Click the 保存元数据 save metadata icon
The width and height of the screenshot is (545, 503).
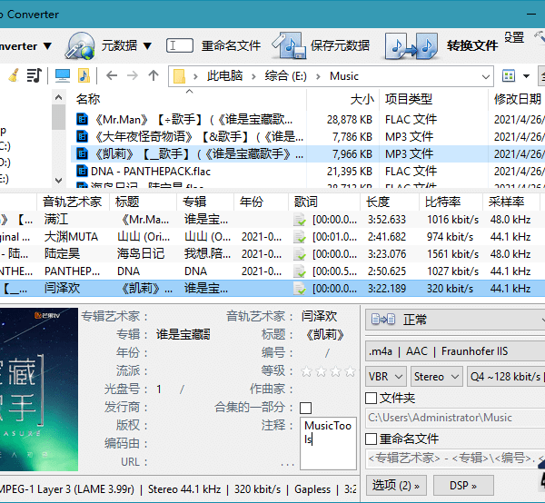(x=291, y=45)
